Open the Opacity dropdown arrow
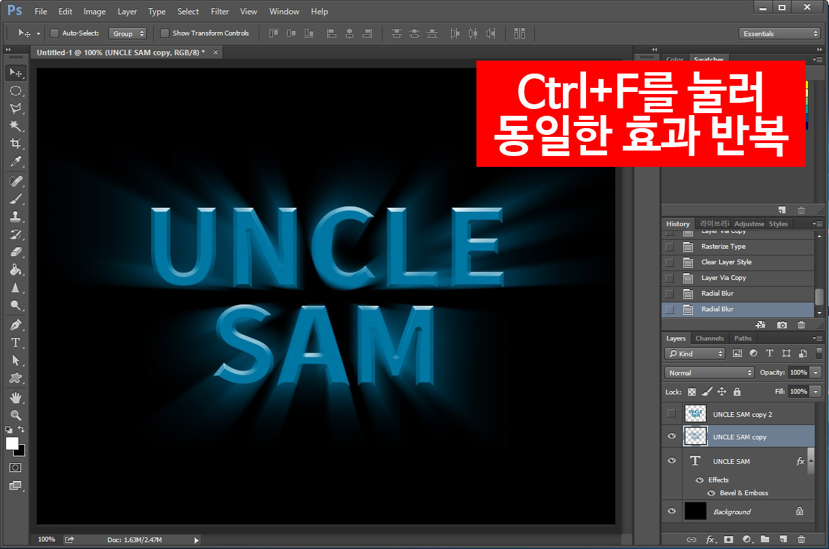 [x=814, y=372]
